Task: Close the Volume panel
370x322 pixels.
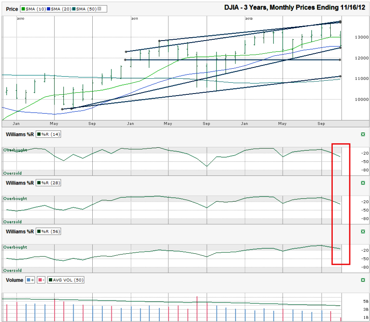Action: point(363,280)
